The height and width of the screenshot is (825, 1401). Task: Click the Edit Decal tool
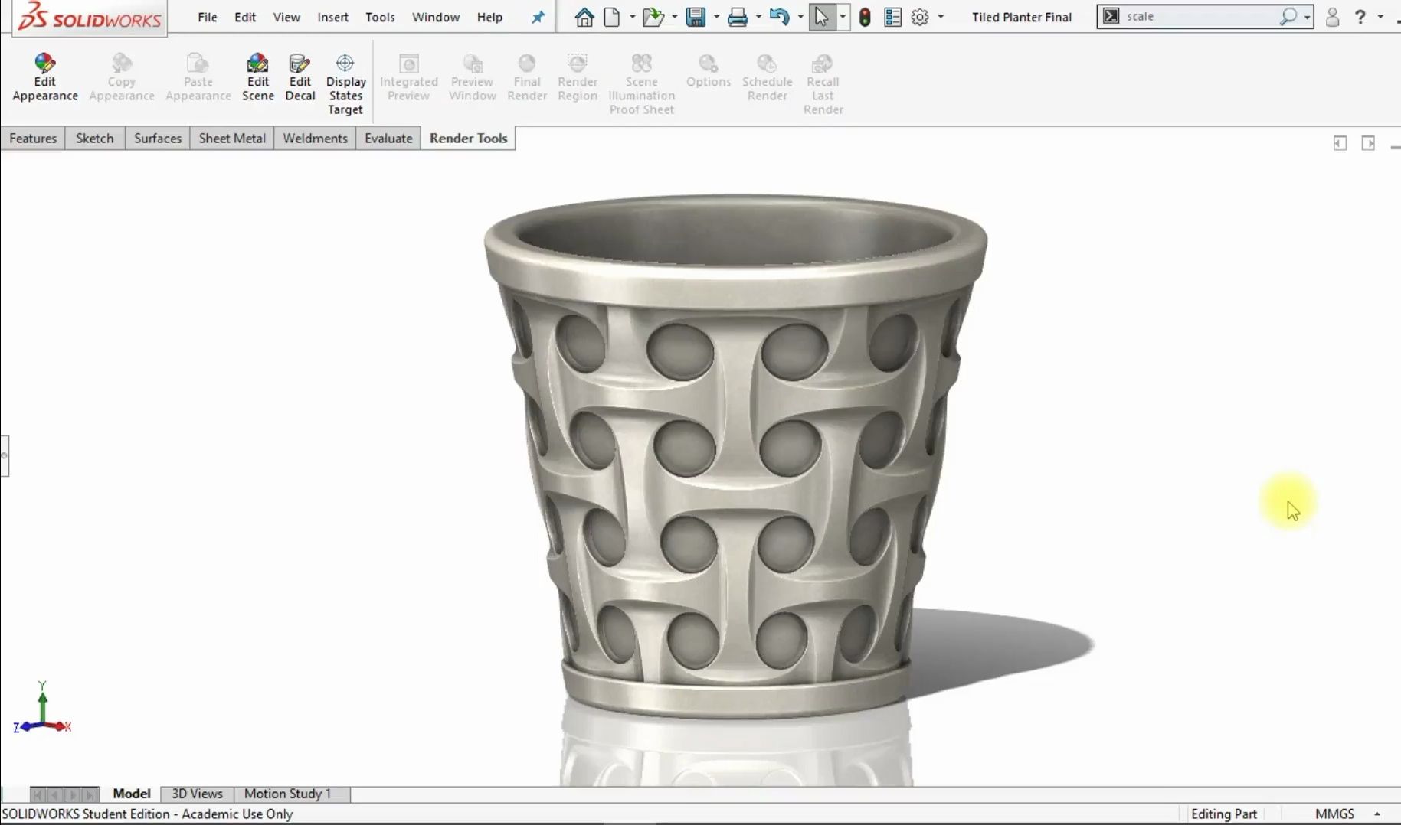point(300,77)
